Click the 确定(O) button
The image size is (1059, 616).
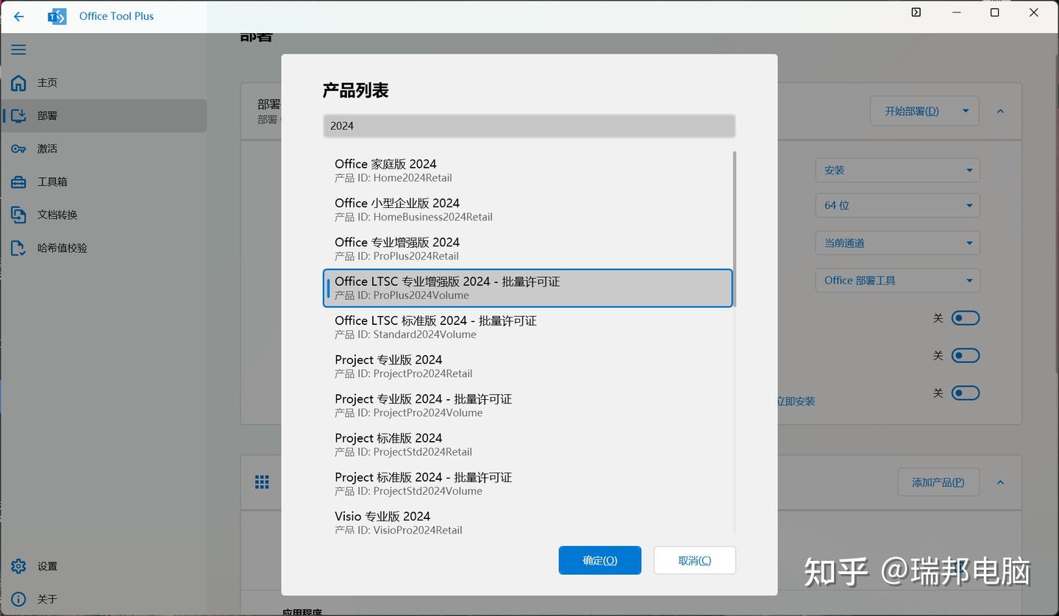[600, 560]
